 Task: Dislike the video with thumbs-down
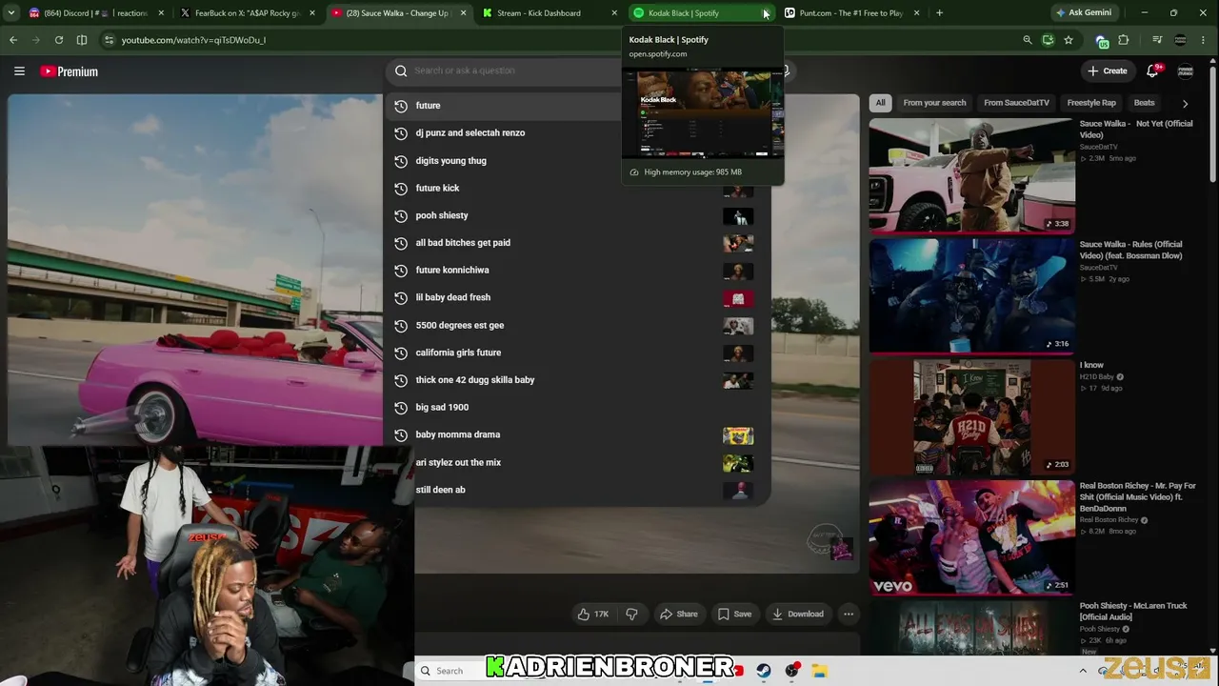click(631, 615)
